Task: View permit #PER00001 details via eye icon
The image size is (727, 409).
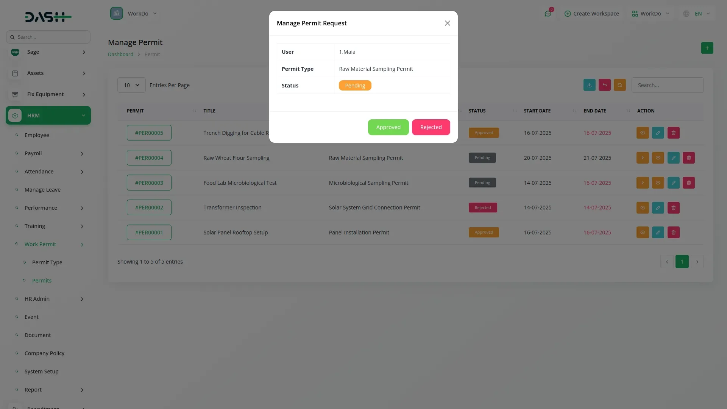Action: pyautogui.click(x=642, y=233)
